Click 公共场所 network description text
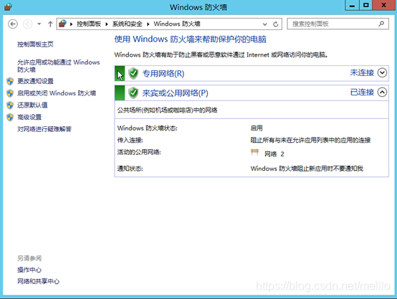This screenshot has height=299, width=397. pos(167,110)
